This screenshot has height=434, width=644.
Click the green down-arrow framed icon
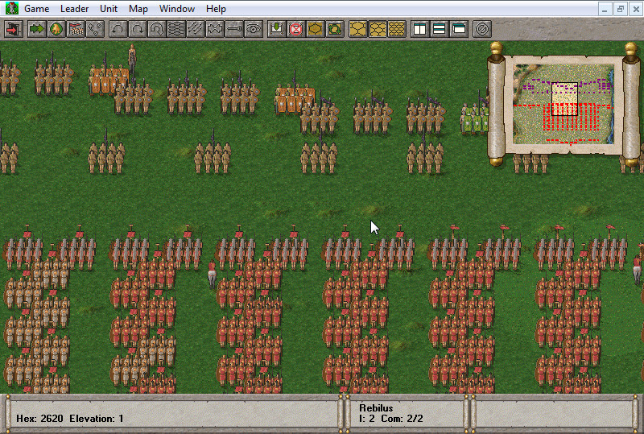point(276,29)
